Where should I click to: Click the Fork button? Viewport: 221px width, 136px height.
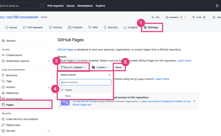click(199, 17)
